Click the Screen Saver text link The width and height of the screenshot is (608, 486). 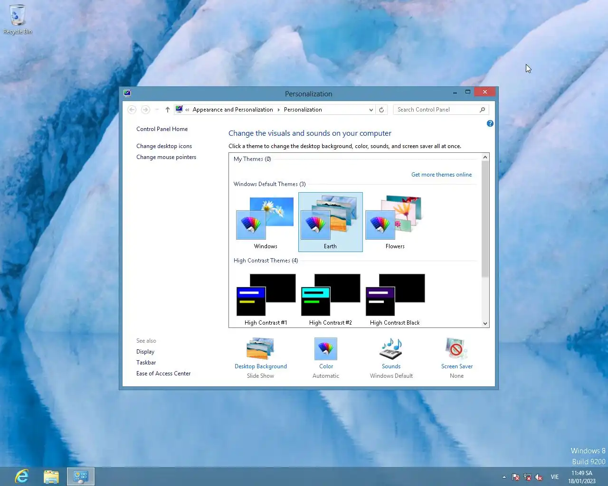pyautogui.click(x=457, y=366)
